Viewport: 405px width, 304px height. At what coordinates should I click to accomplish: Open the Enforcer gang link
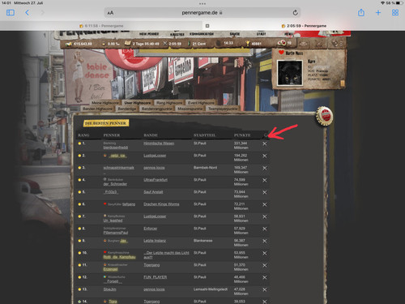pos(151,229)
